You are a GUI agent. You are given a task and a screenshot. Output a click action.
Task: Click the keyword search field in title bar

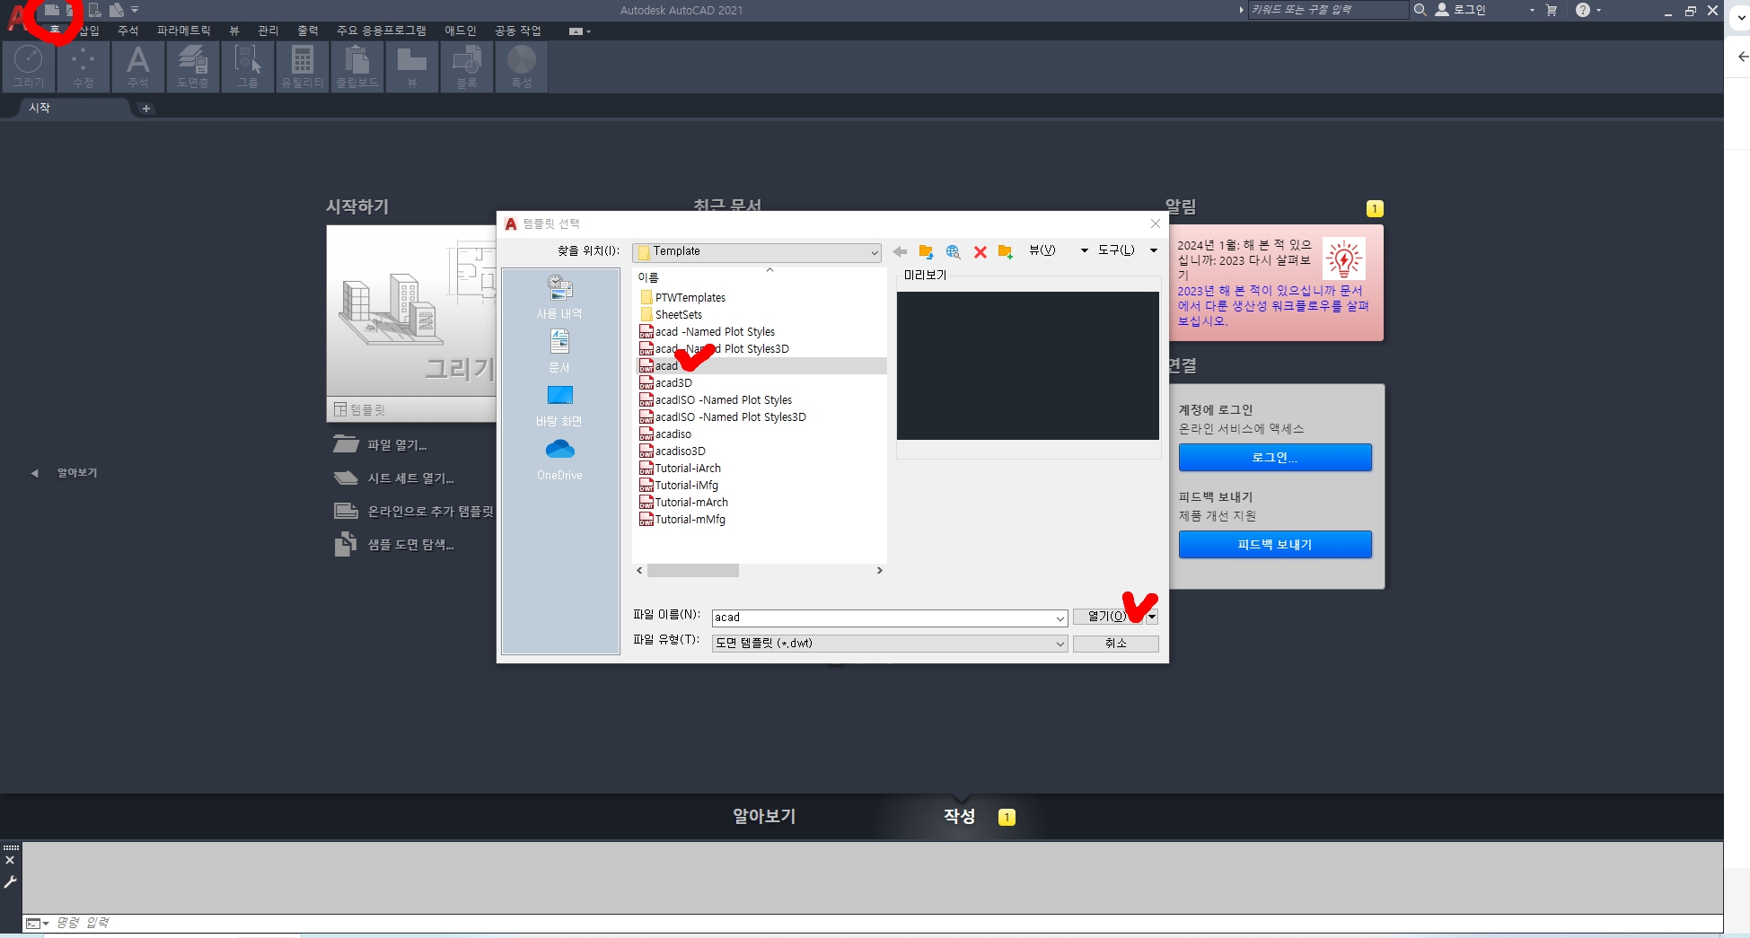click(x=1328, y=10)
